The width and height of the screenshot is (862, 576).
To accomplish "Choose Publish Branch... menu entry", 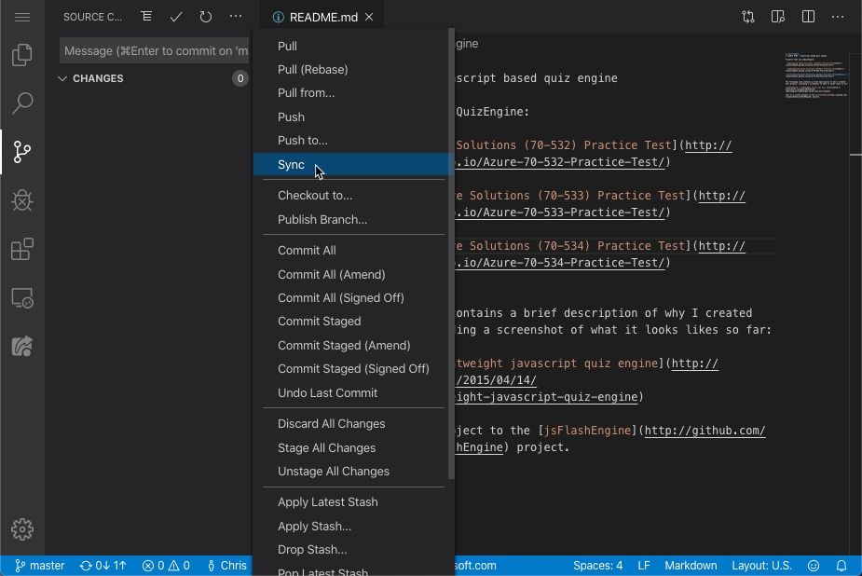I will (353, 220).
